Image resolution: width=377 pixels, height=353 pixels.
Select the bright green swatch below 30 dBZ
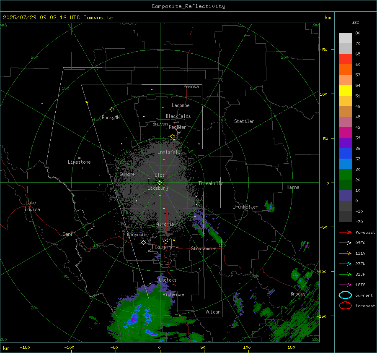click(x=345, y=175)
